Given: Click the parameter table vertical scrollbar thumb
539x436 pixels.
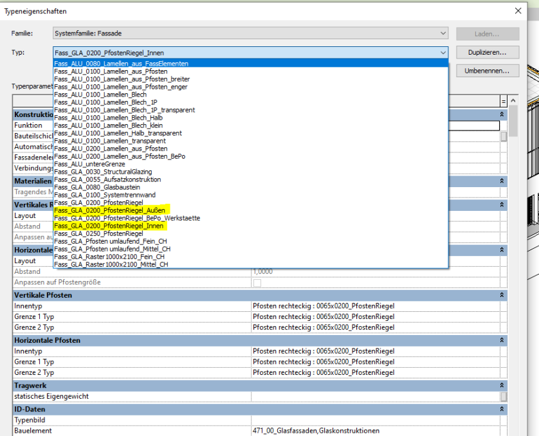Looking at the screenshot, I should click(x=522, y=136).
